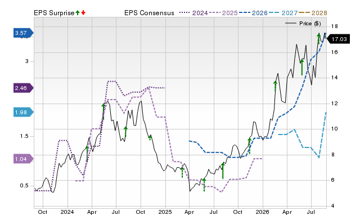The image size is (360, 215).
Task: Click the price axis label 18
Action: (x=335, y=26)
